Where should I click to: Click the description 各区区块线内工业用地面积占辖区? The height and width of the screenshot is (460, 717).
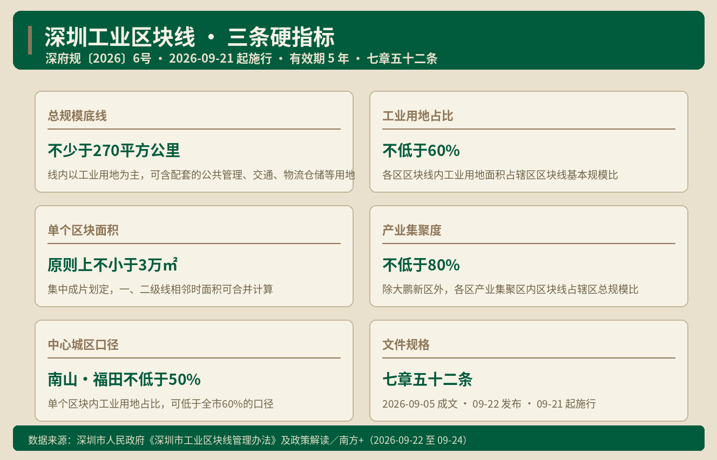500,175
